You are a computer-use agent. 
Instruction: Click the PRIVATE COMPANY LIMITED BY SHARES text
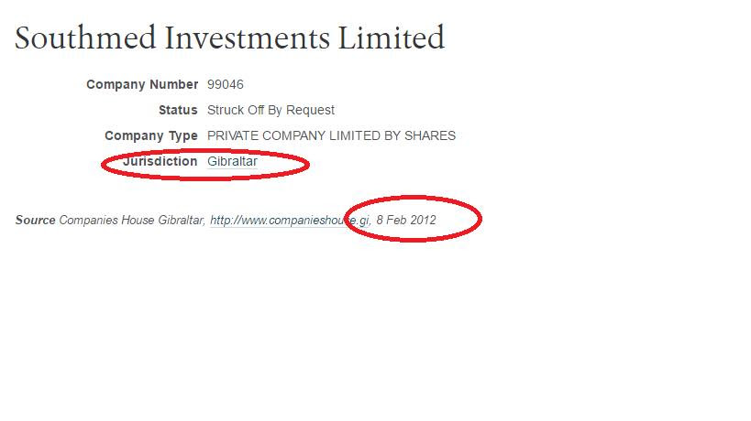click(331, 135)
